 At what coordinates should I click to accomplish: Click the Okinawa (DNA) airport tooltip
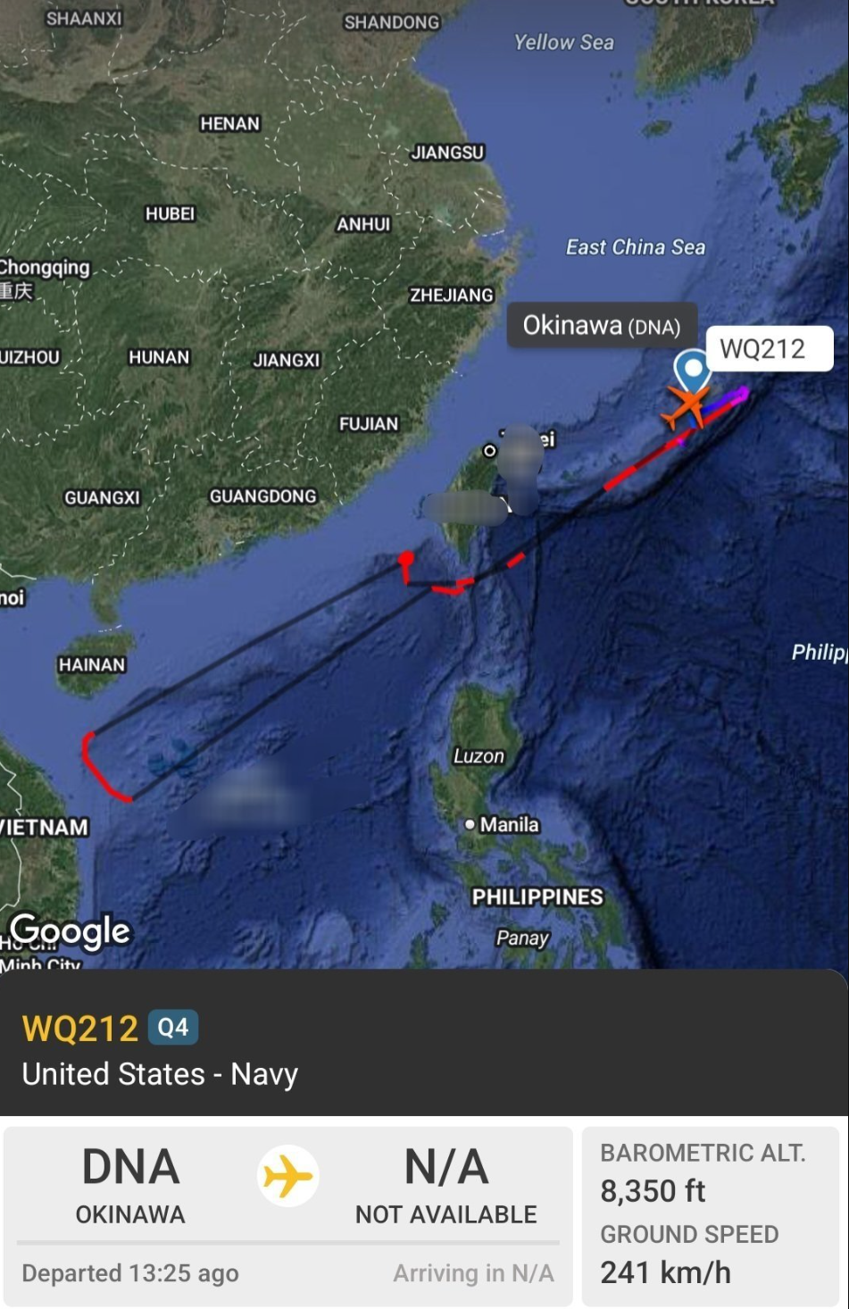pos(602,325)
